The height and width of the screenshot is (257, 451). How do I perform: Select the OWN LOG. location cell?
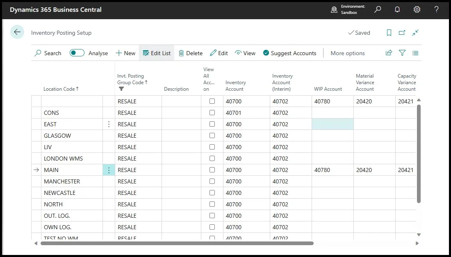pos(72,227)
